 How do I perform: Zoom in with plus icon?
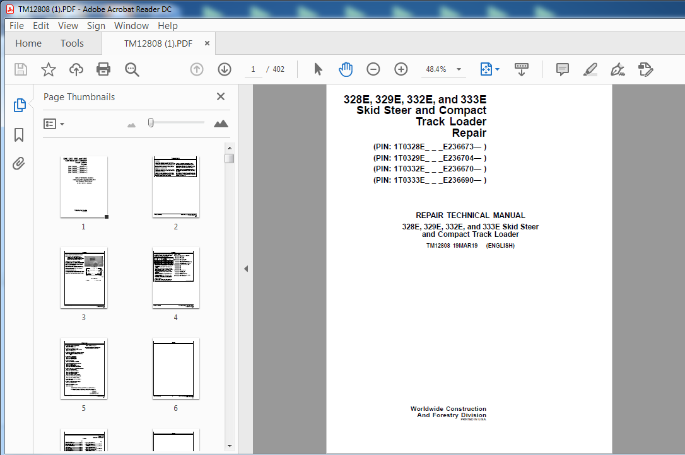tap(401, 69)
